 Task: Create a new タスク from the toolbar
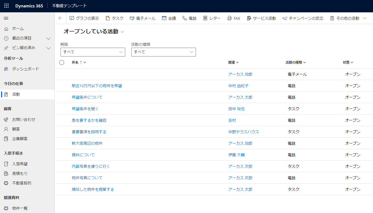tap(115, 18)
